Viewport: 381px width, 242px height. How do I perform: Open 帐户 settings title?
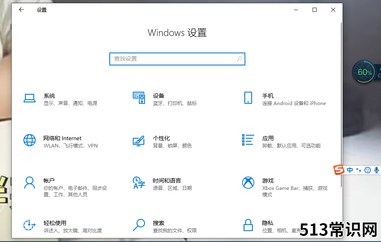[49, 181]
